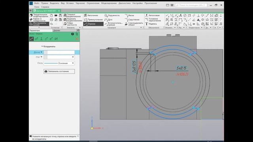Open the Вставка menu
This screenshot has width=253, height=142.
70,3
